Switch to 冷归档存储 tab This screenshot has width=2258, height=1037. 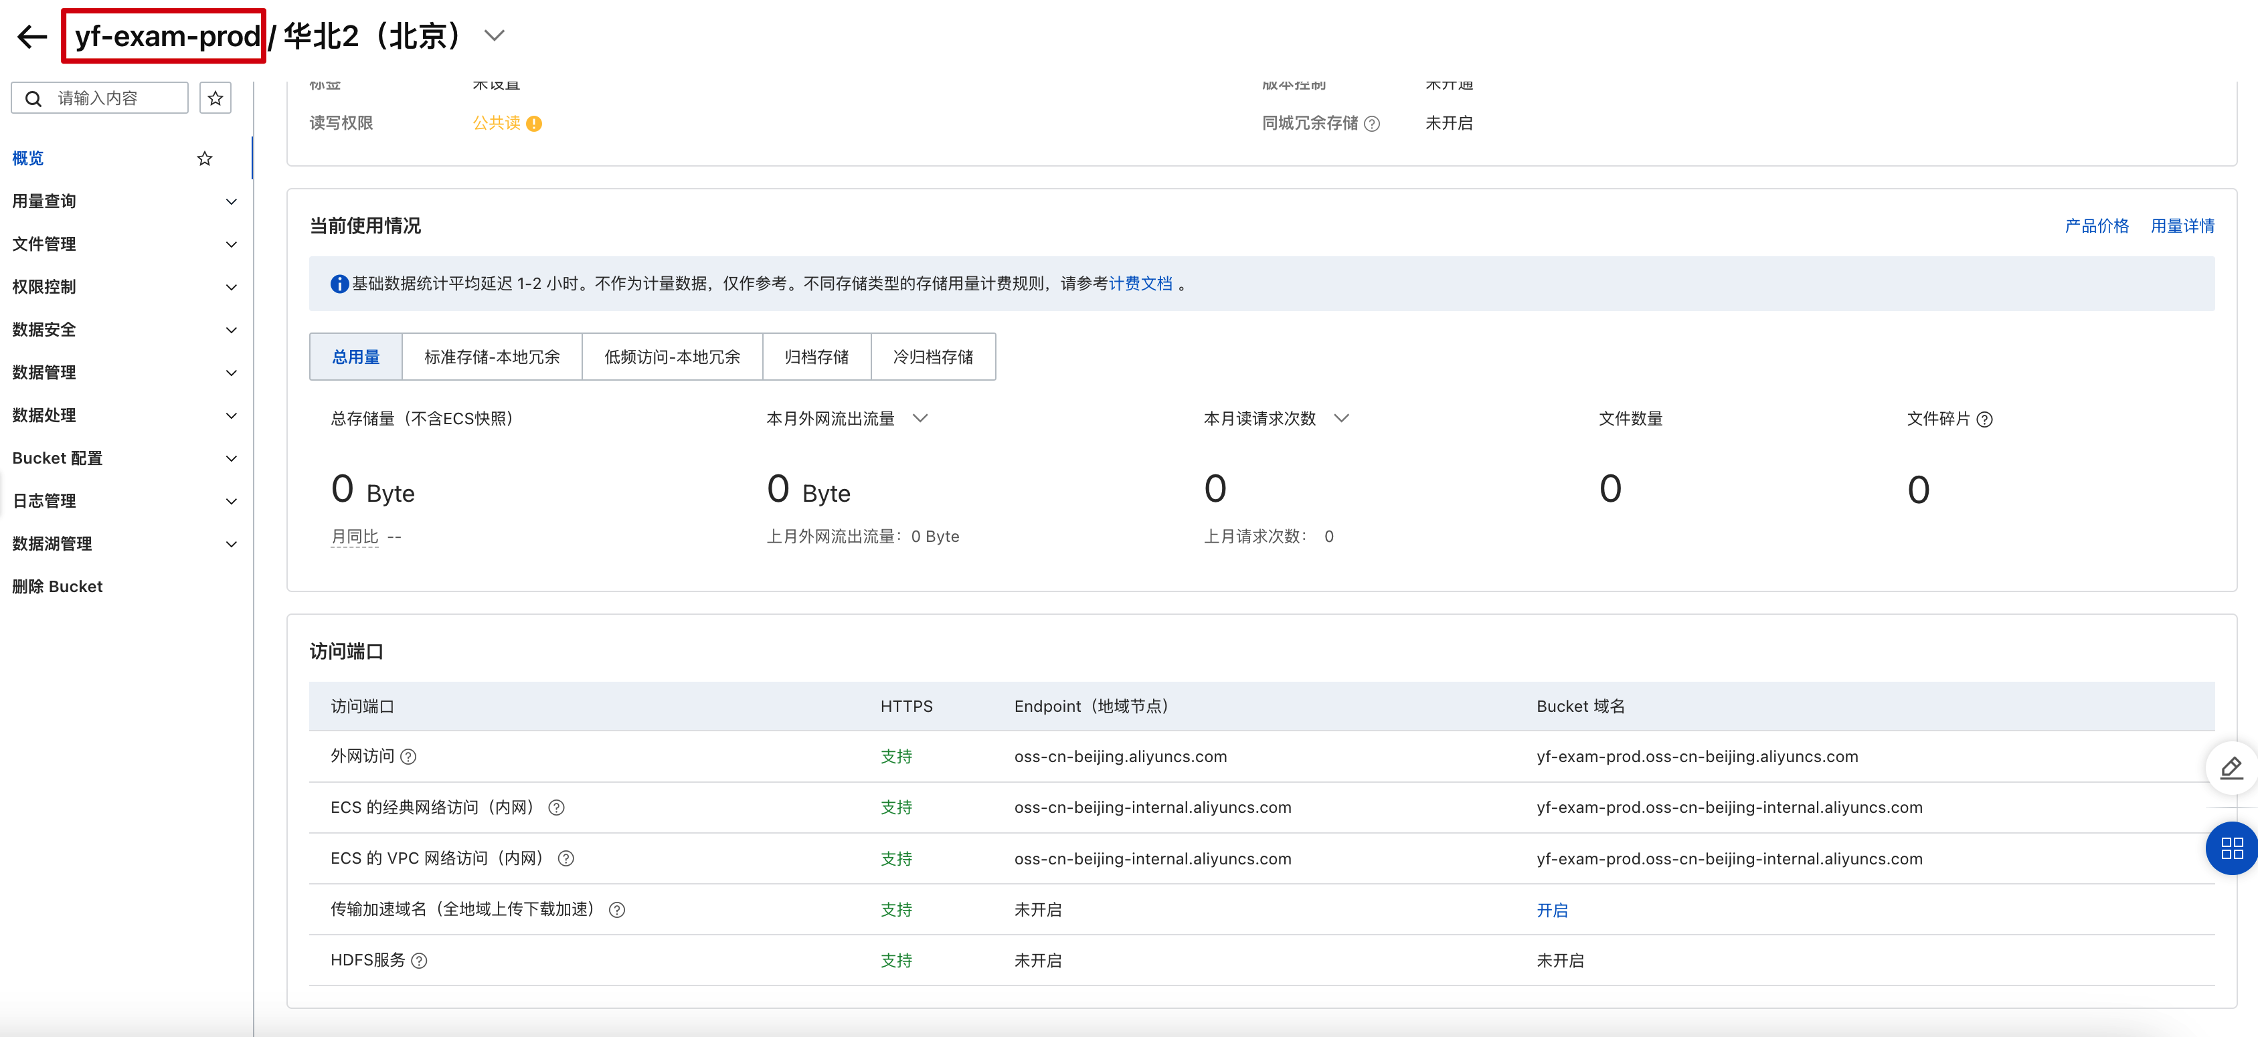[933, 357]
